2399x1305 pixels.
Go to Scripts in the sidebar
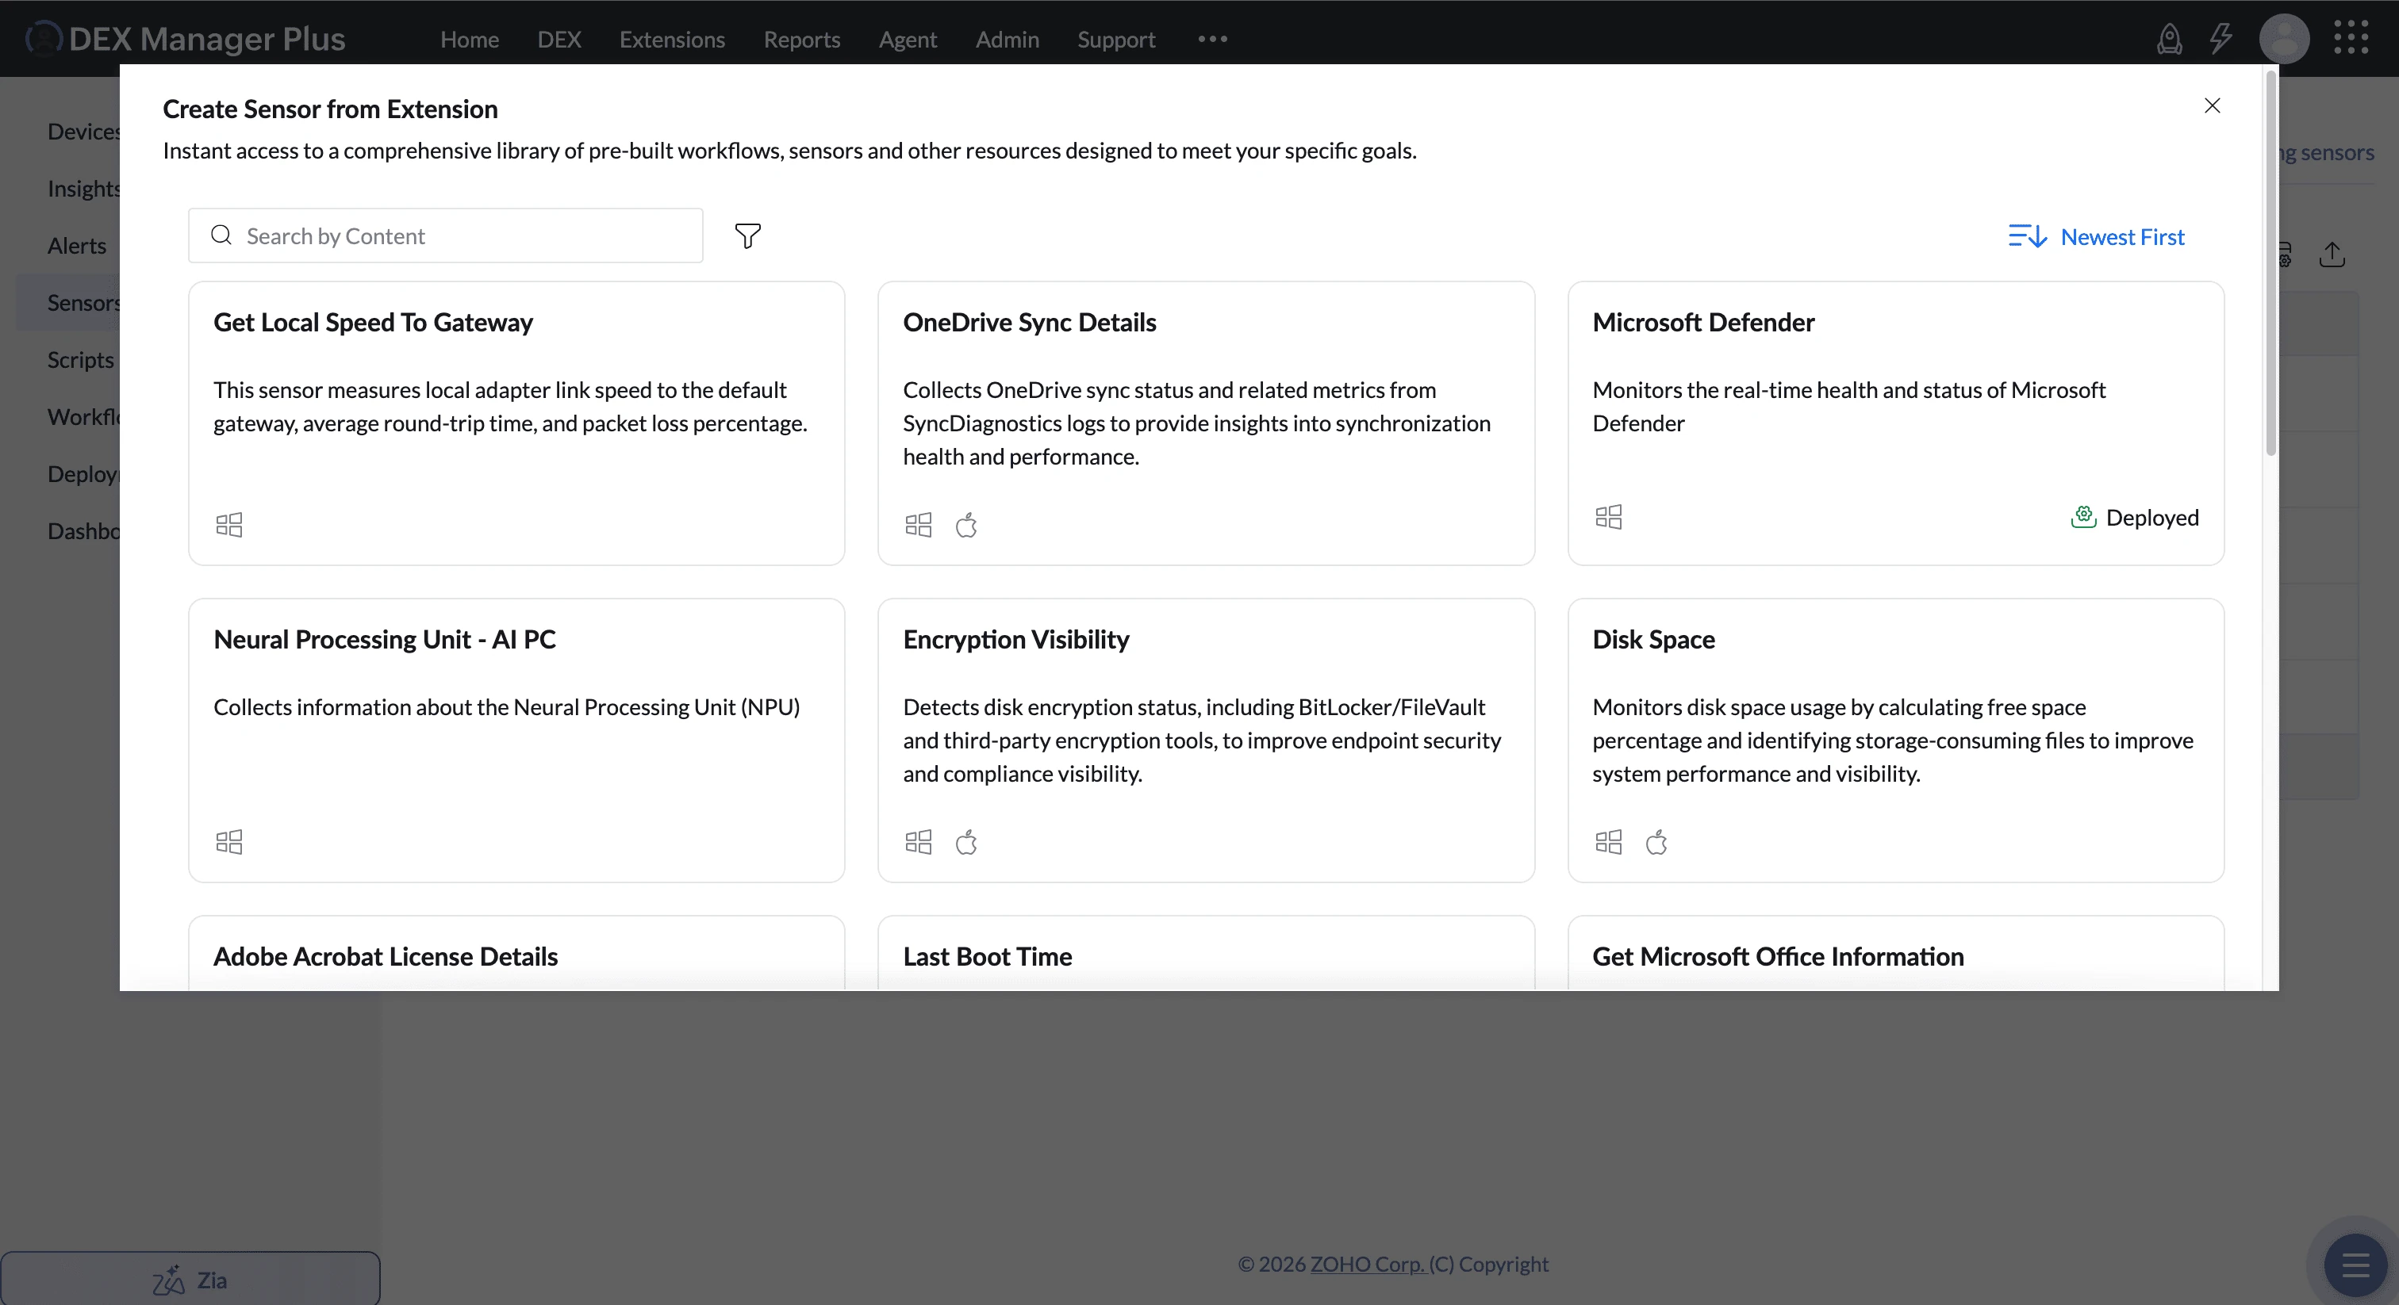point(80,359)
